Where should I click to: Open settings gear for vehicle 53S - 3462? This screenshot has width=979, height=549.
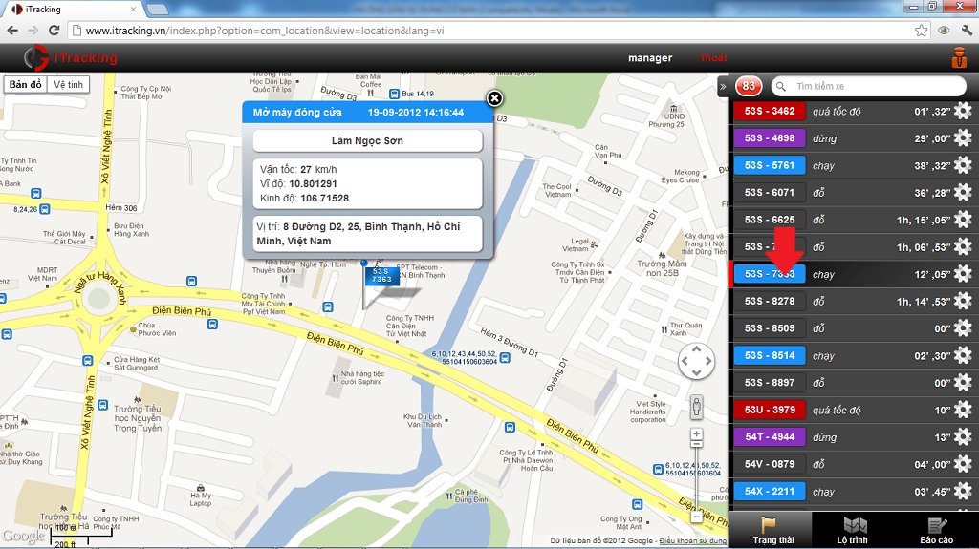[x=963, y=111]
